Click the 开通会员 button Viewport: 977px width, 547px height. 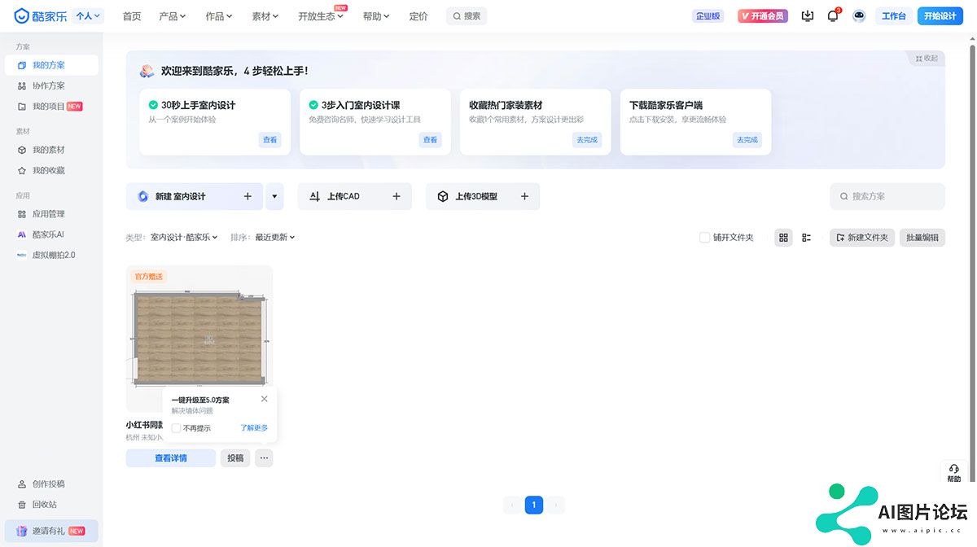pos(763,15)
